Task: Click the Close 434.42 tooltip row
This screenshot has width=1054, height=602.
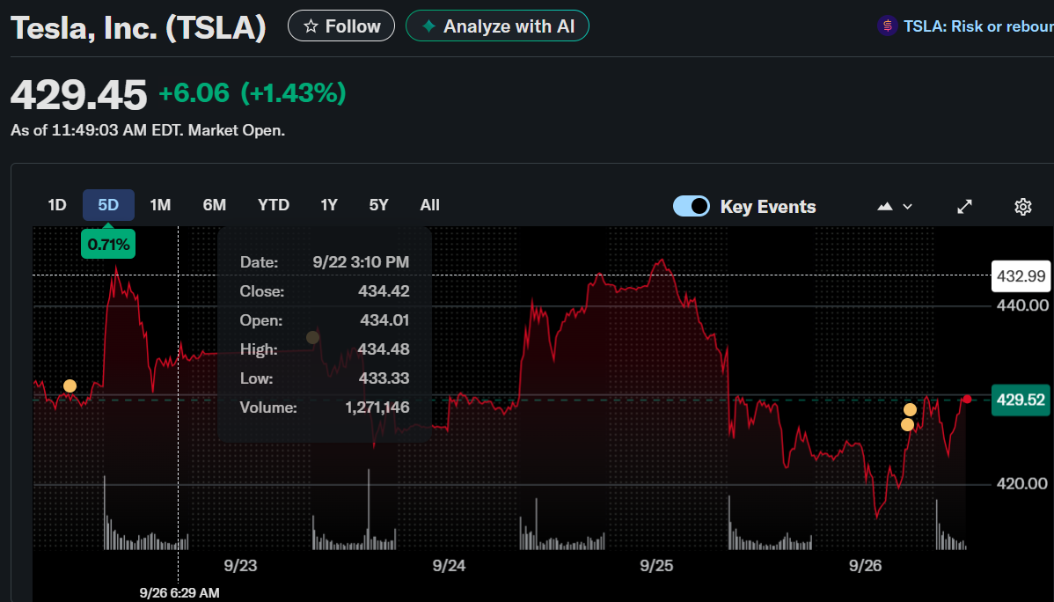Action: click(325, 290)
